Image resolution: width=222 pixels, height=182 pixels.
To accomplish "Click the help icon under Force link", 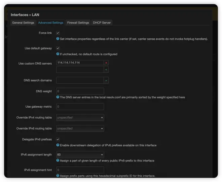I will [58, 39].
